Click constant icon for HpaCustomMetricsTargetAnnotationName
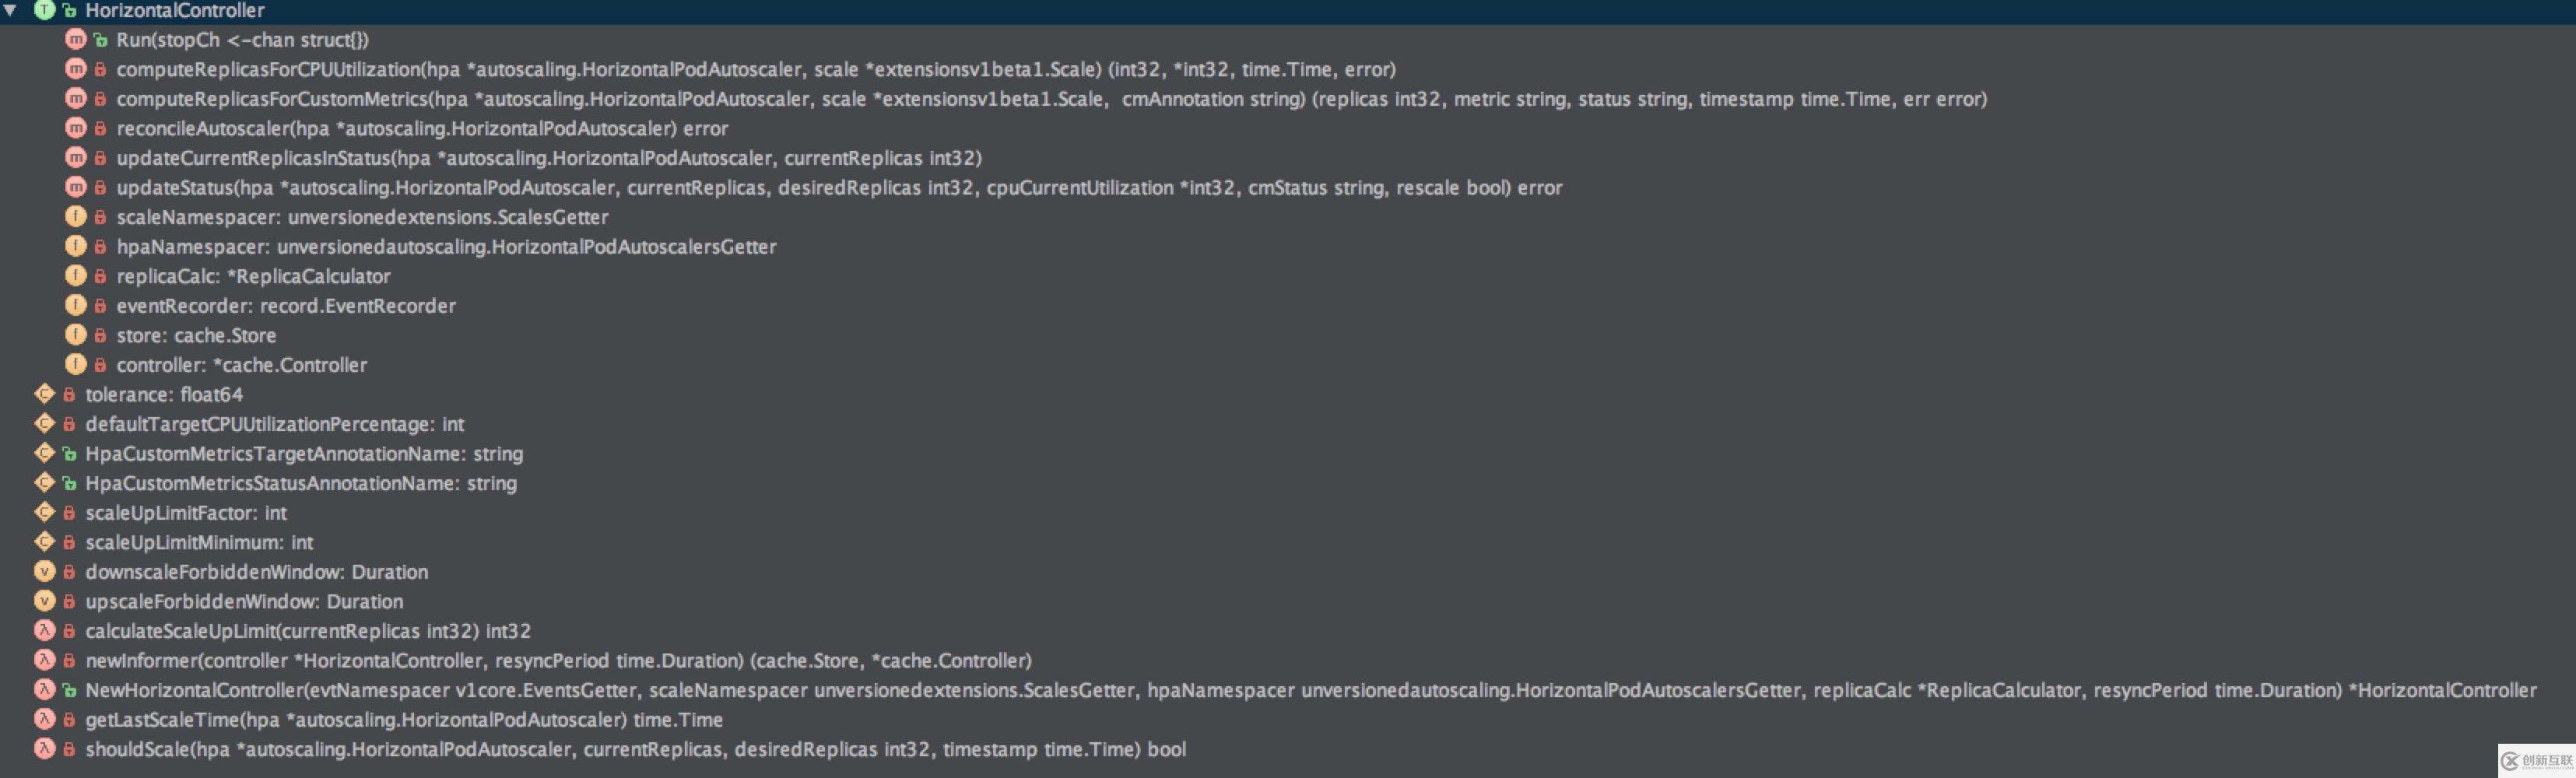Image resolution: width=2576 pixels, height=778 pixels. tap(44, 453)
